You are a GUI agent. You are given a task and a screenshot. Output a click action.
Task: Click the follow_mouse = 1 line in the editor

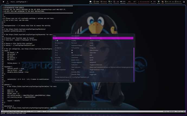point(14,63)
